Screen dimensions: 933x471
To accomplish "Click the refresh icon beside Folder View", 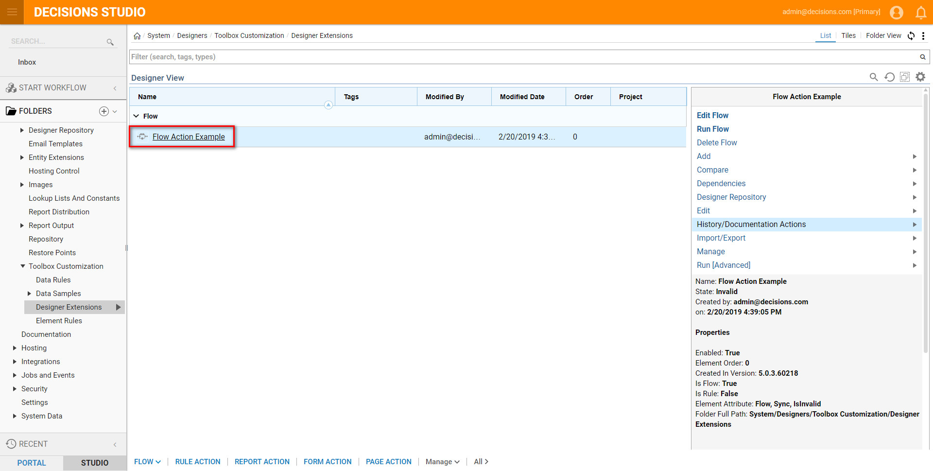I will (x=911, y=35).
